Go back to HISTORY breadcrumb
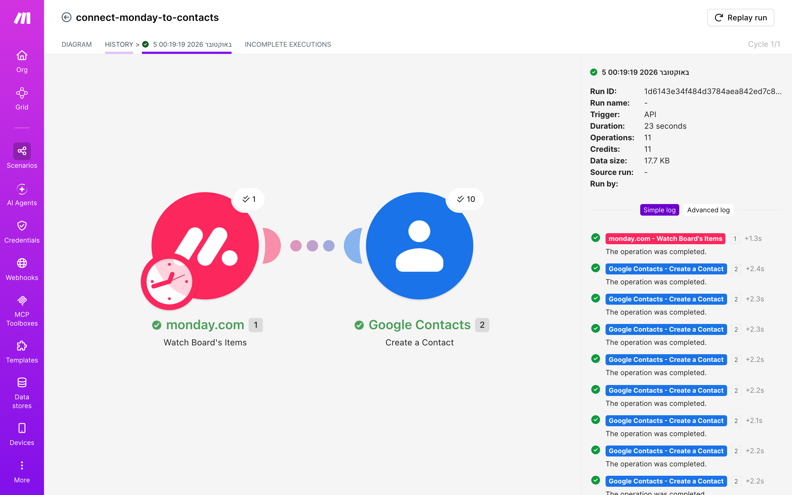The width and height of the screenshot is (792, 495). coord(119,44)
